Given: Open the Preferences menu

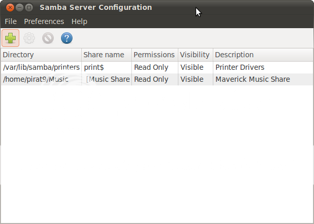Looking at the screenshot, I should (44, 21).
